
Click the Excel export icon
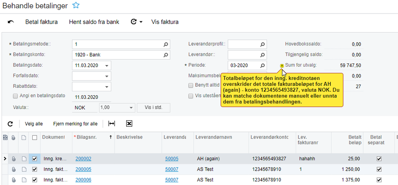(129, 124)
